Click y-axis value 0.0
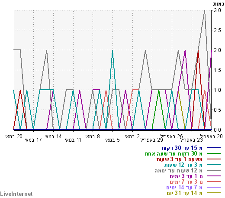The width and height of the screenshot is (225, 198). click(x=217, y=130)
